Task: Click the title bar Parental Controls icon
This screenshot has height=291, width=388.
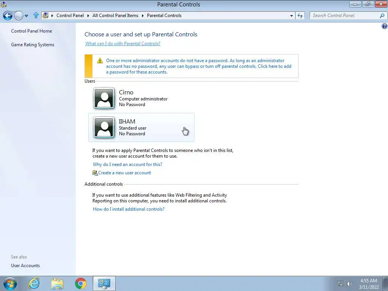Action: [4, 4]
